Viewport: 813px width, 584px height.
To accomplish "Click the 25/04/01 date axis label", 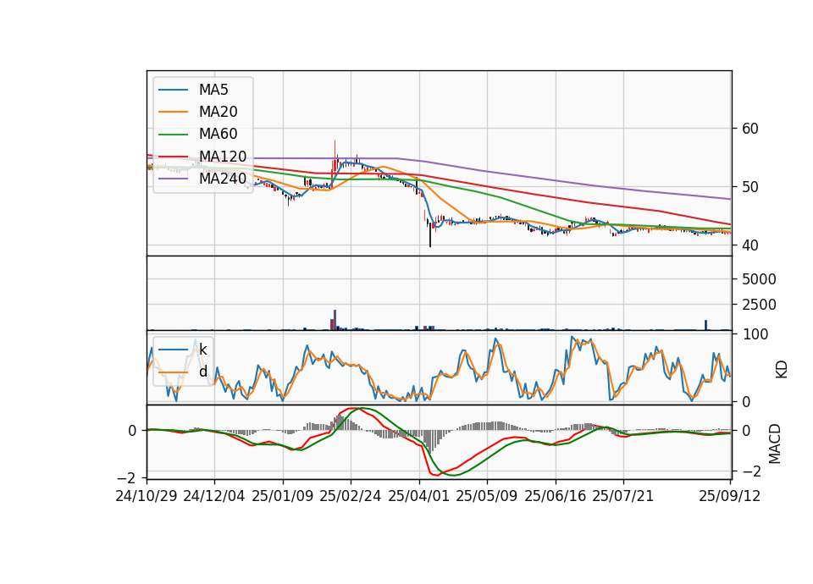I will click(x=418, y=497).
